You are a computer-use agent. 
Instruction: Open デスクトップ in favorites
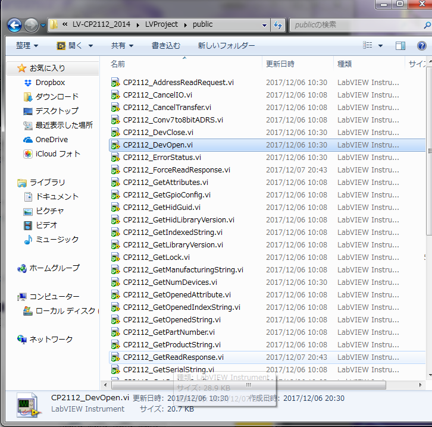pyautogui.click(x=57, y=111)
